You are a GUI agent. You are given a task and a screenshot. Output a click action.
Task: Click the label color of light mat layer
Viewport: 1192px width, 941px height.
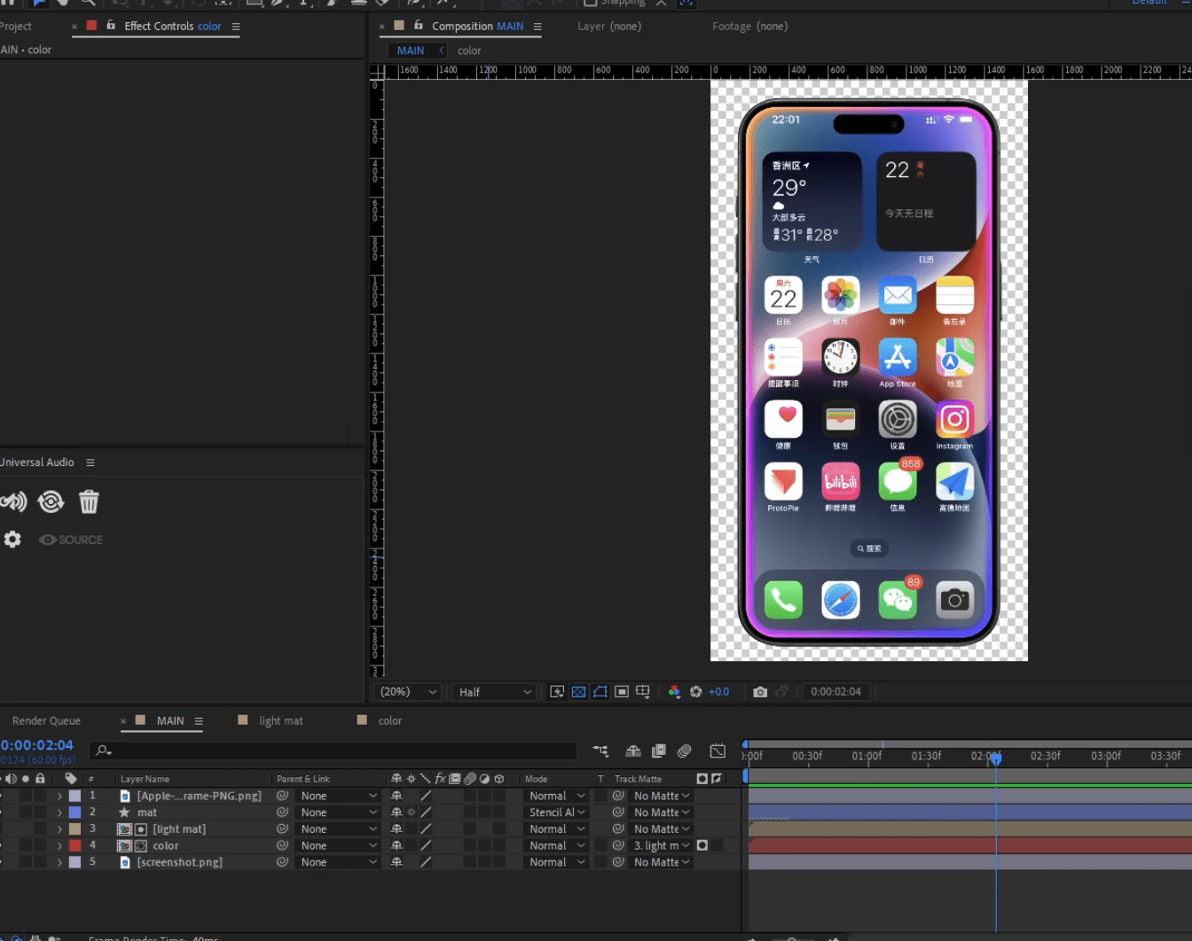[x=75, y=829]
